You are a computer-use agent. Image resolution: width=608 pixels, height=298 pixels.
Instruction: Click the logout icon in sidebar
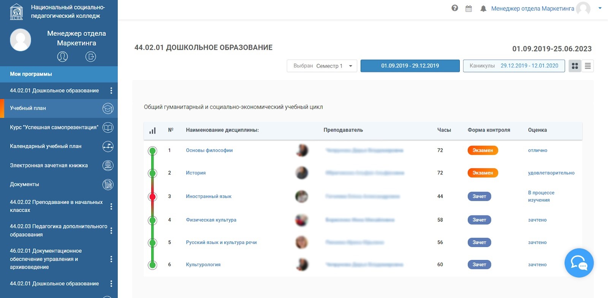click(90, 57)
